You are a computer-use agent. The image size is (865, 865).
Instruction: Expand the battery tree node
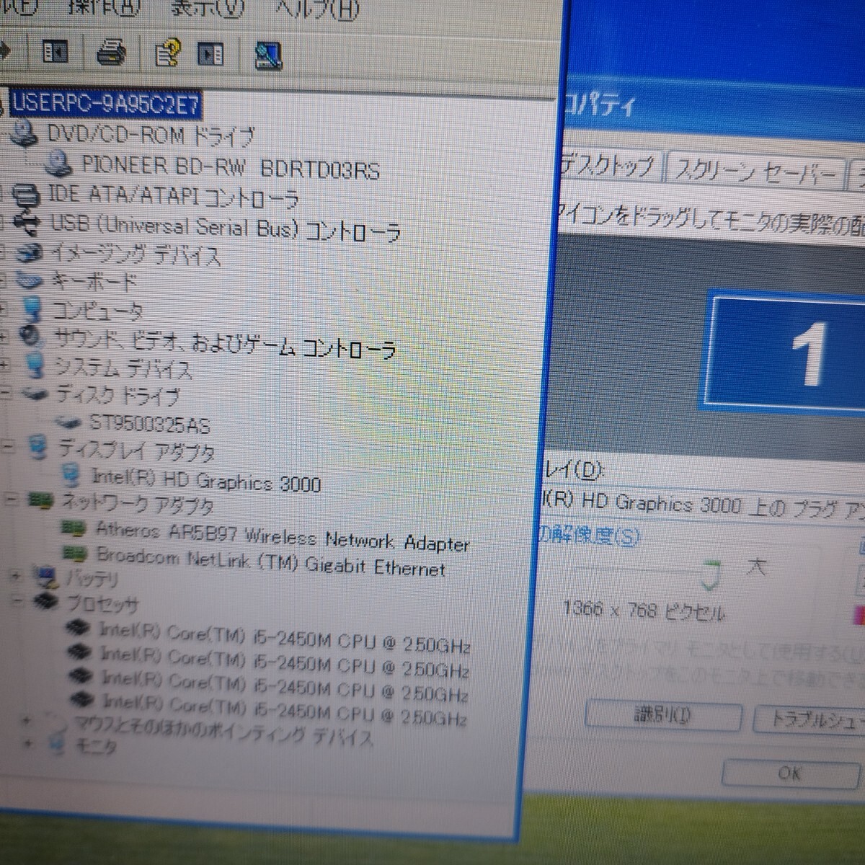pos(15,577)
